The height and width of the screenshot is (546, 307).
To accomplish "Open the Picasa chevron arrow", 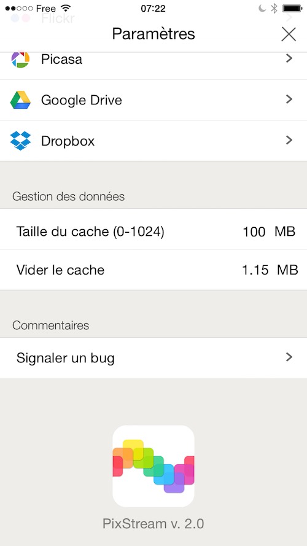I will [289, 58].
